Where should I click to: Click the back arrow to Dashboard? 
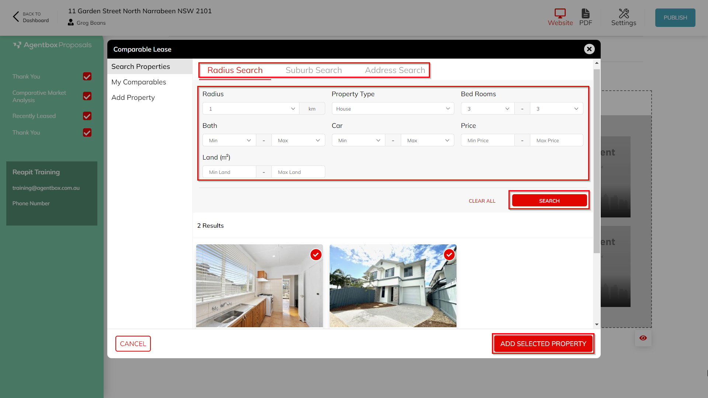pos(16,17)
